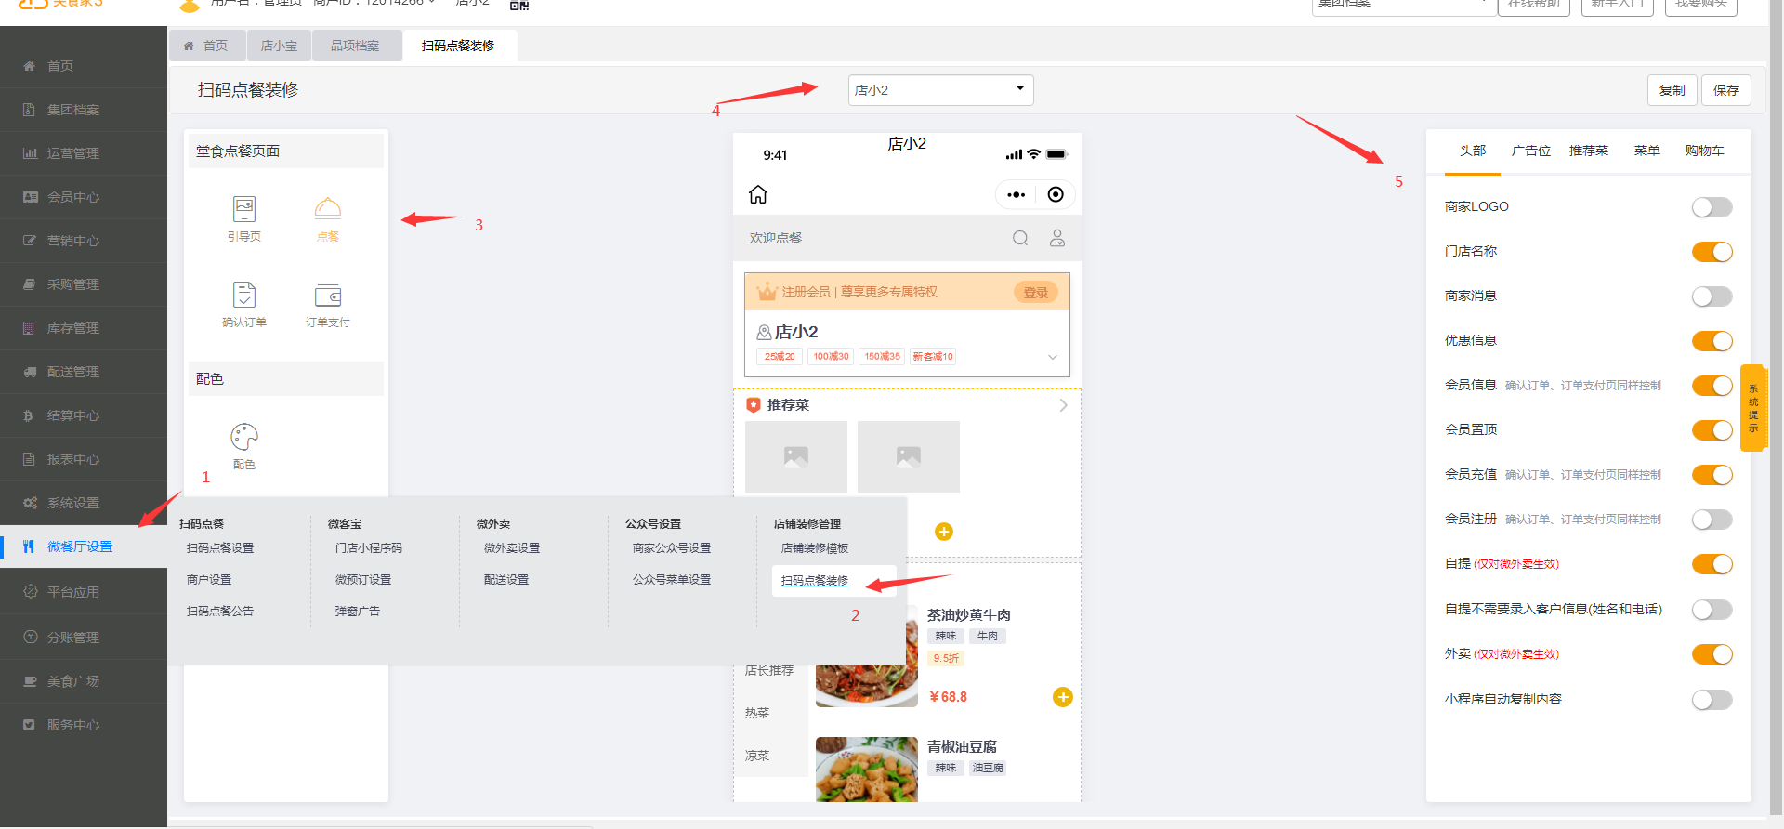Toggle the 会员充值 switch
The height and width of the screenshot is (829, 1784).
1712,475
